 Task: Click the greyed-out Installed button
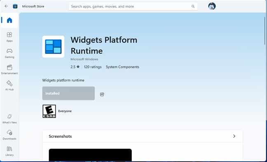68,93
